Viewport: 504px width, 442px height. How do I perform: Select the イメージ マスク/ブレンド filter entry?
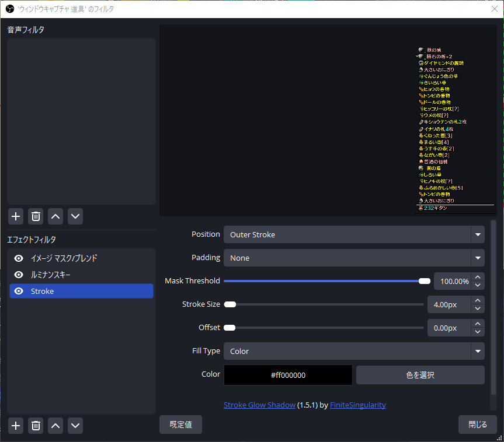tap(64, 258)
